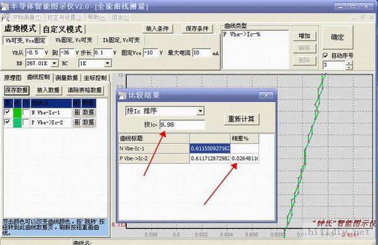Click the 删除 curve type button
Image resolution: width=378 pixels, height=245 pixels.
pos(304,60)
